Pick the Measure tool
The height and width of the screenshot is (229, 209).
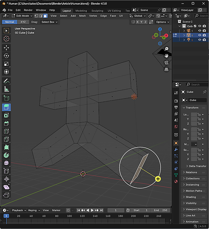pos(6,89)
